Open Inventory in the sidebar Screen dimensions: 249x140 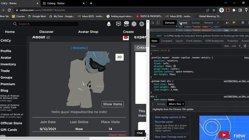click(8, 64)
